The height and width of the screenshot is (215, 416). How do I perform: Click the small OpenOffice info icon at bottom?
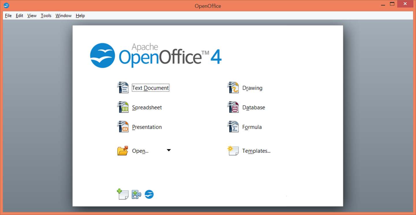[x=149, y=194]
